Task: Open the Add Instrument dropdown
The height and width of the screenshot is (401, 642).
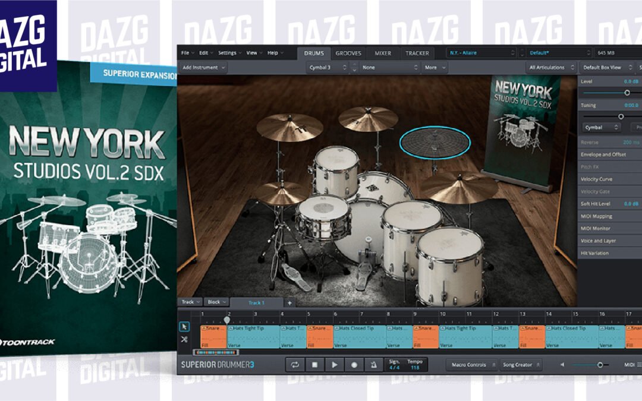Action: pos(203,68)
